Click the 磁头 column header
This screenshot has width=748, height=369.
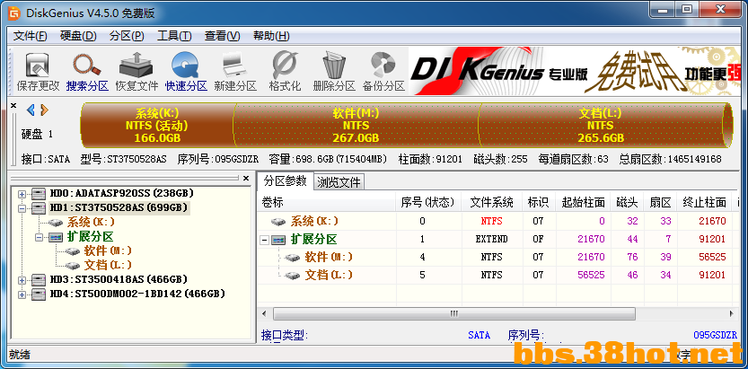627,202
